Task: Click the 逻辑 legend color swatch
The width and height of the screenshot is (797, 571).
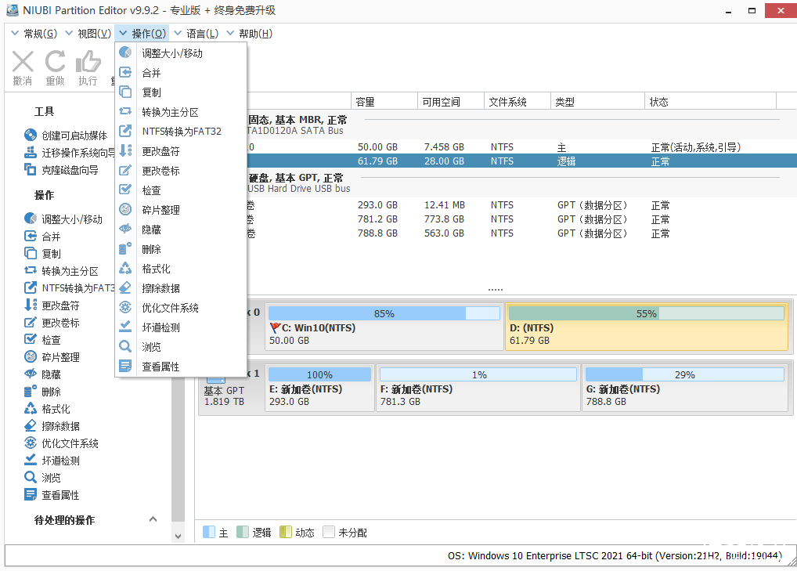Action: tap(243, 532)
